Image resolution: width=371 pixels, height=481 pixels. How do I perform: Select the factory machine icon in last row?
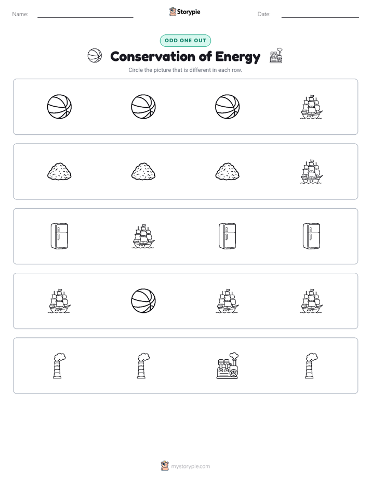228,365
